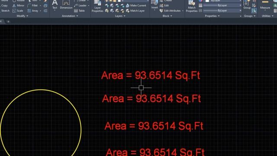Open the Edit Attributes dropdown arrow
This screenshot has width=277, height=156.
pos(183,11)
